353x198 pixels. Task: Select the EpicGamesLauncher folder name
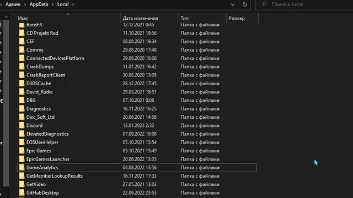48,159
